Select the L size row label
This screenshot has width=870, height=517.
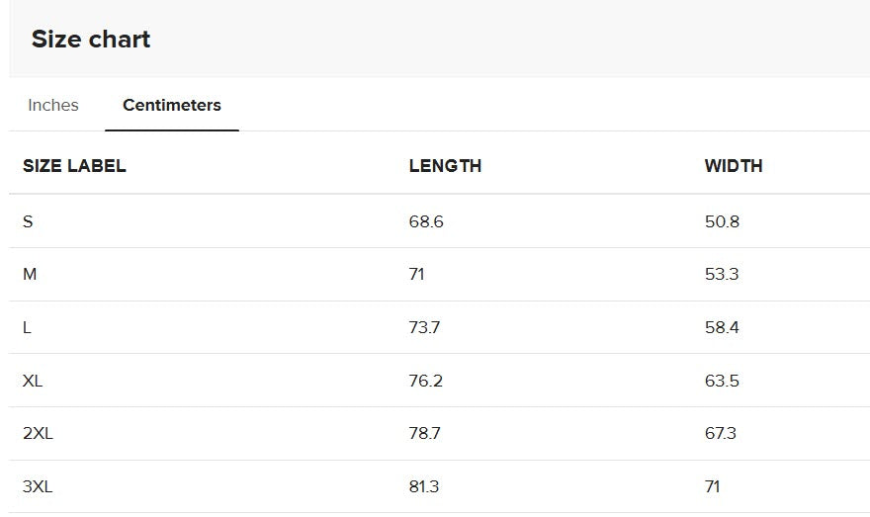tap(27, 328)
